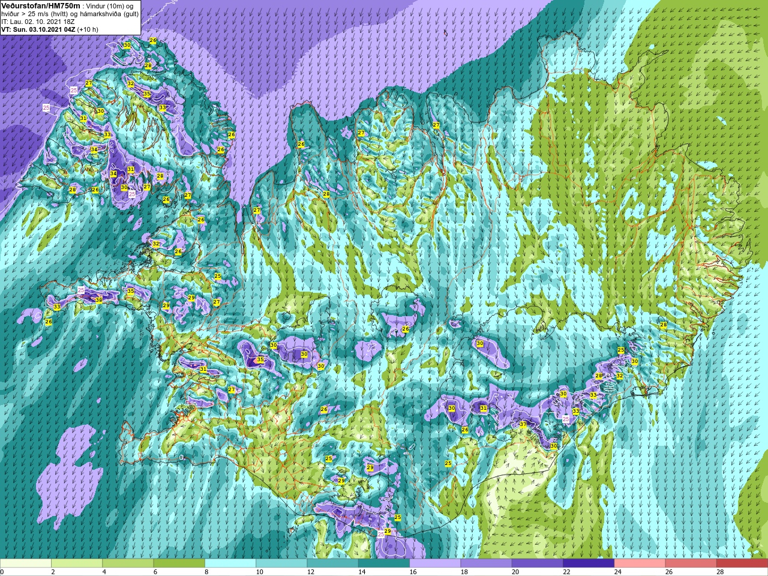Click the 10–12 m/s light teal legend swatch
Viewport: 768px width, 576px height.
coord(281,563)
